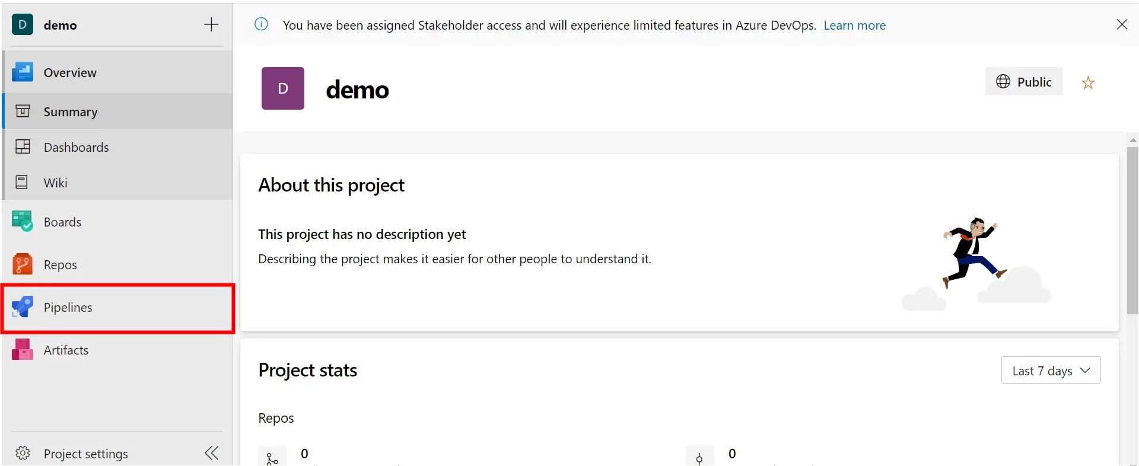Click the Learn more link
1139x466 pixels.
(854, 25)
